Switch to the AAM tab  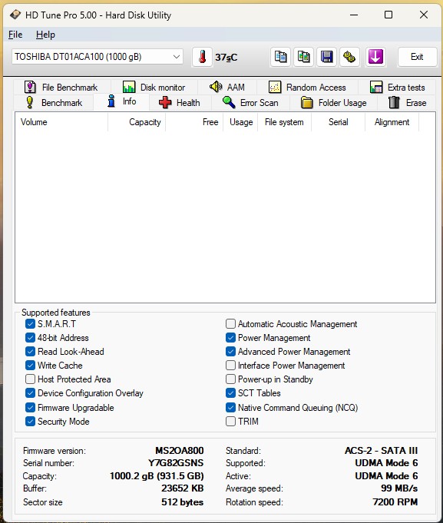227,88
